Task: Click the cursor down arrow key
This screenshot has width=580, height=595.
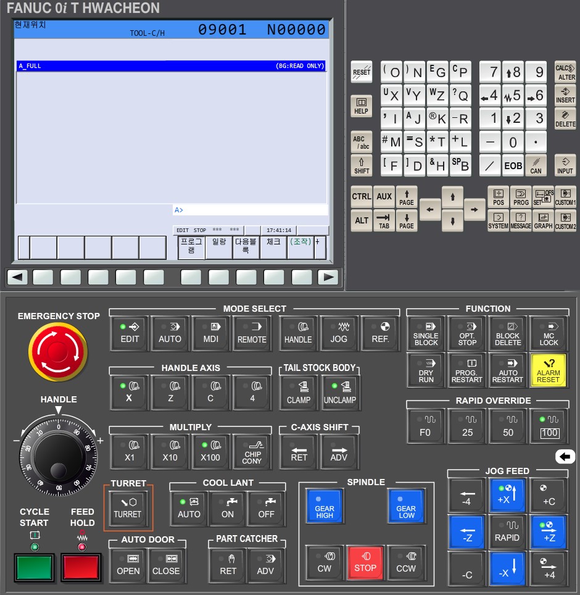Action: (x=452, y=220)
